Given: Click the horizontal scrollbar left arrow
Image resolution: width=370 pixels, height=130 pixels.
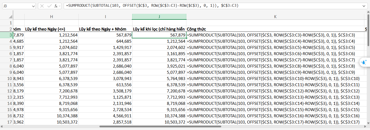Looking at the screenshot, I should [x=2, y=126].
